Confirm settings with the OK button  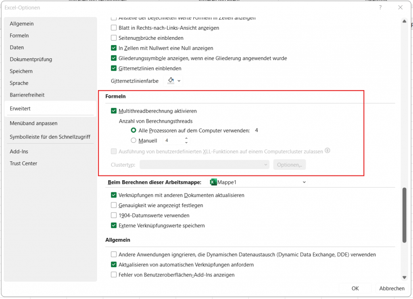[355, 288]
